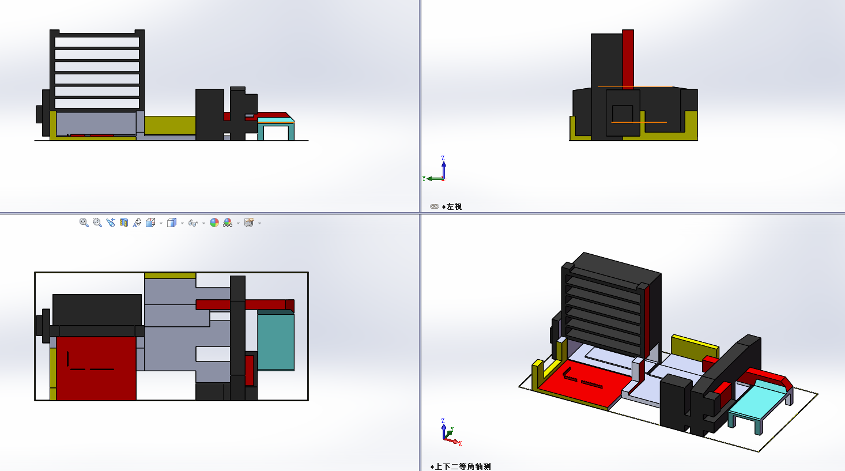Expand the View Orientation dropdown arrow

(161, 223)
